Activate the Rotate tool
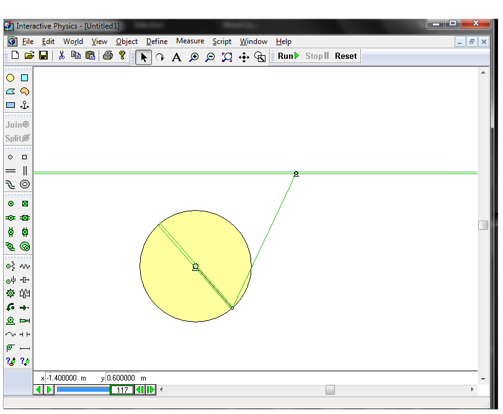Viewport: 503px width, 414px height. [160, 56]
